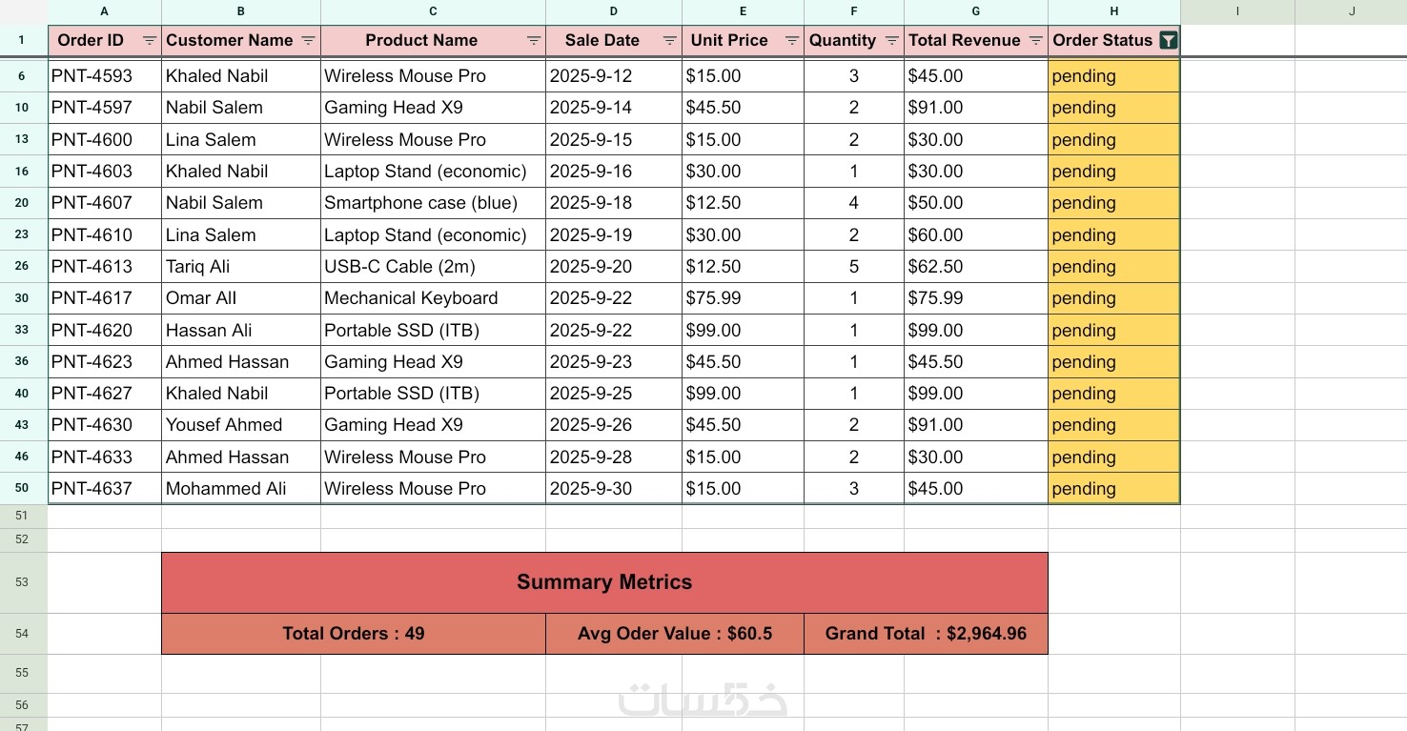Select the column H header letter
This screenshot has height=731, width=1407.
[1113, 11]
